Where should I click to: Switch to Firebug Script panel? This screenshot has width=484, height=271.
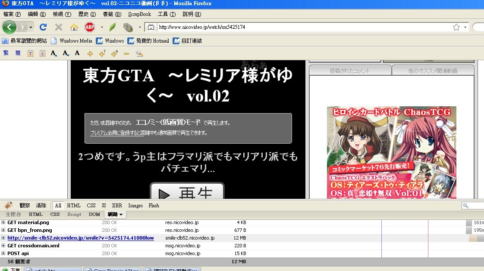[74, 214]
